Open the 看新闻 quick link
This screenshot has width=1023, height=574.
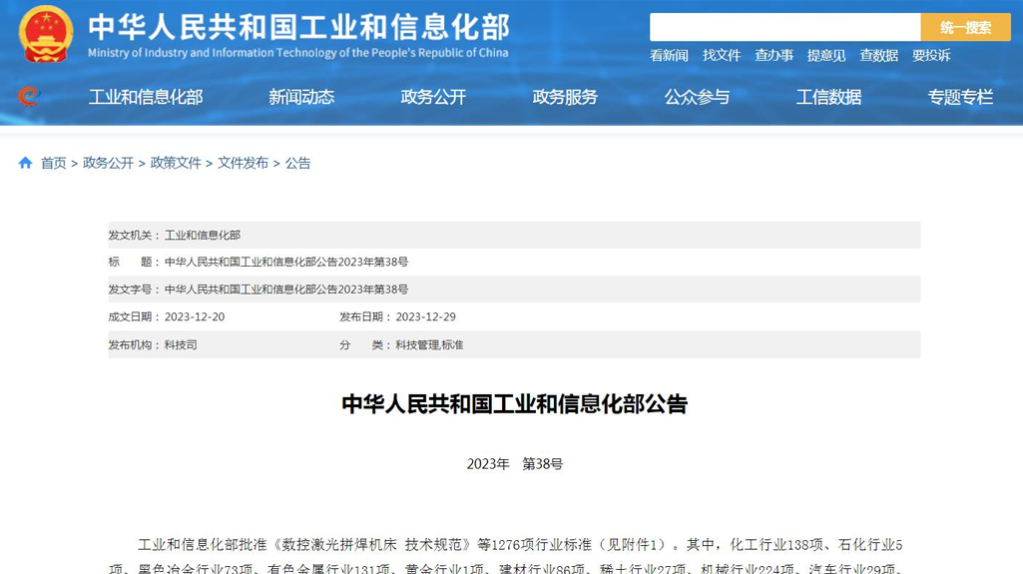[x=669, y=56]
